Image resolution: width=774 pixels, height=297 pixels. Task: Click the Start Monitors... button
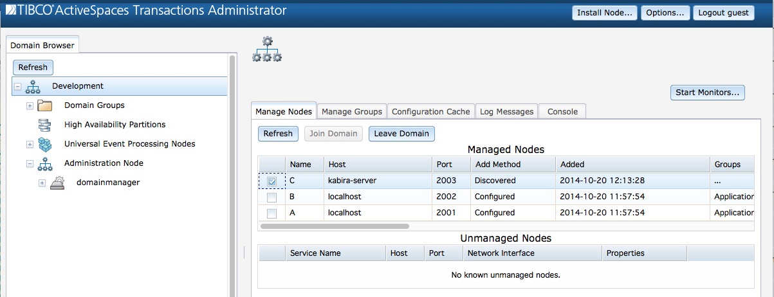708,93
